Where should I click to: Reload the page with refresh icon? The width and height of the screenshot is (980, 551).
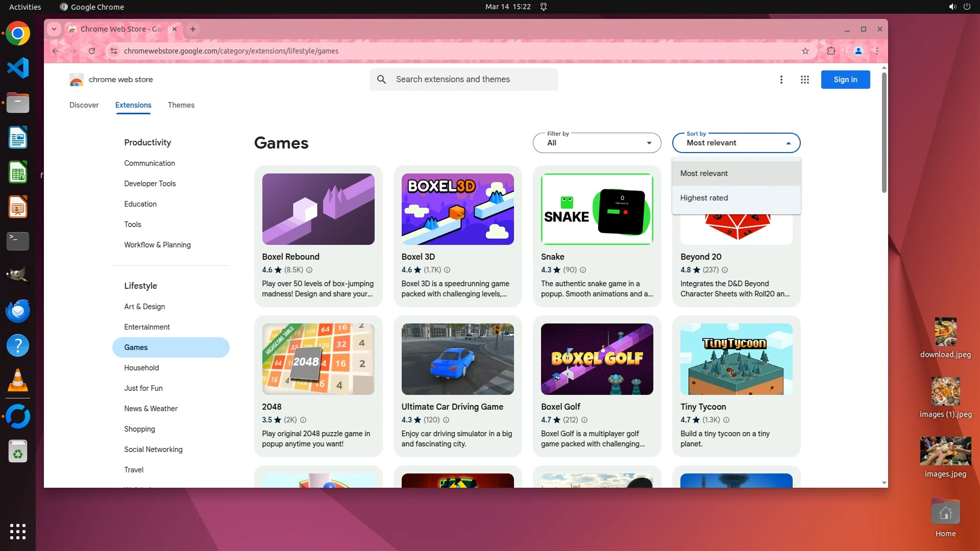click(x=92, y=51)
